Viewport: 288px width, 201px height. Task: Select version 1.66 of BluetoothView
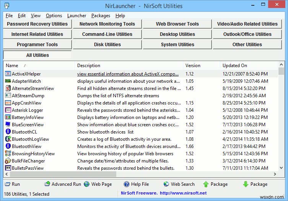190,146
